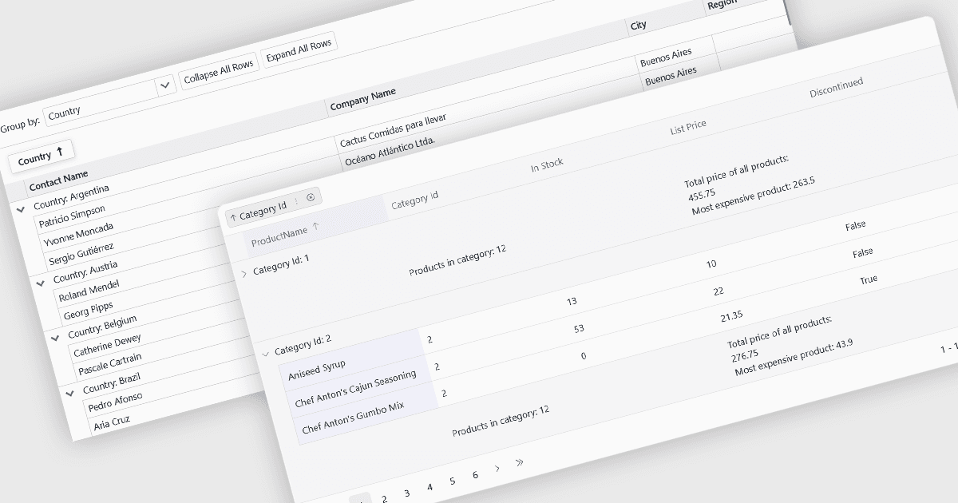
Task: Go to page 6 in pager
Action: click(x=475, y=475)
